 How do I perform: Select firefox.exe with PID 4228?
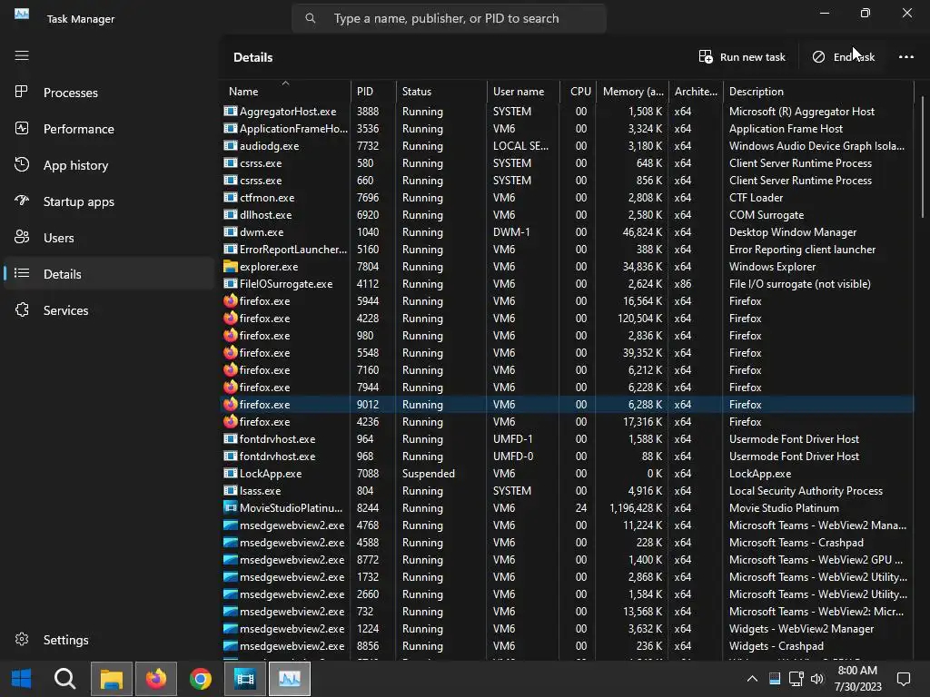coord(567,319)
